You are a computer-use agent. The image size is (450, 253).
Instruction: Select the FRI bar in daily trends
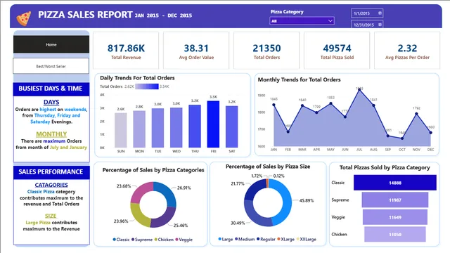213,124
